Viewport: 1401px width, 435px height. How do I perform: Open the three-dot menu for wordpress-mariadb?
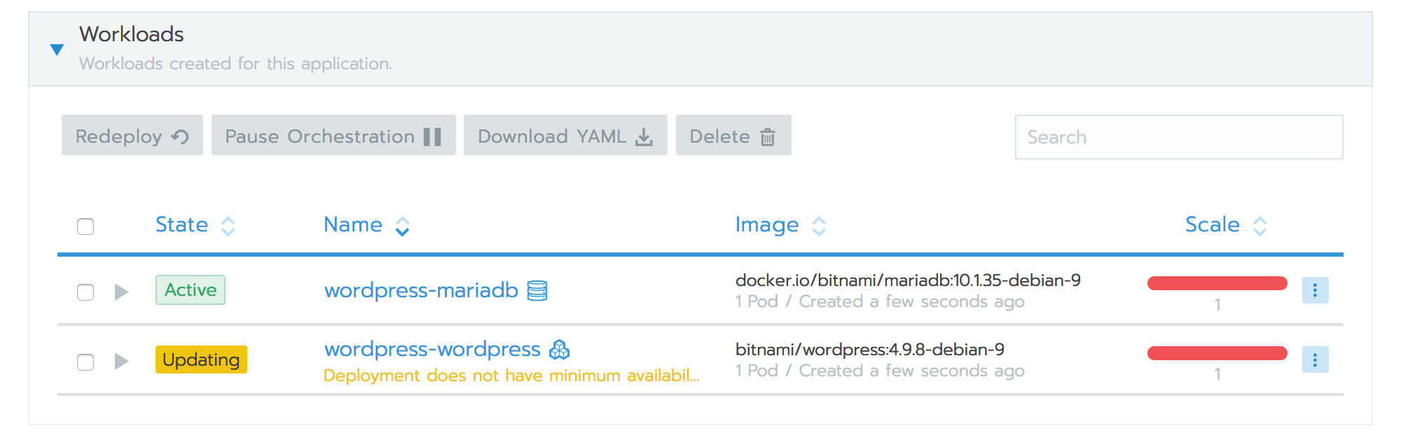[x=1316, y=290]
